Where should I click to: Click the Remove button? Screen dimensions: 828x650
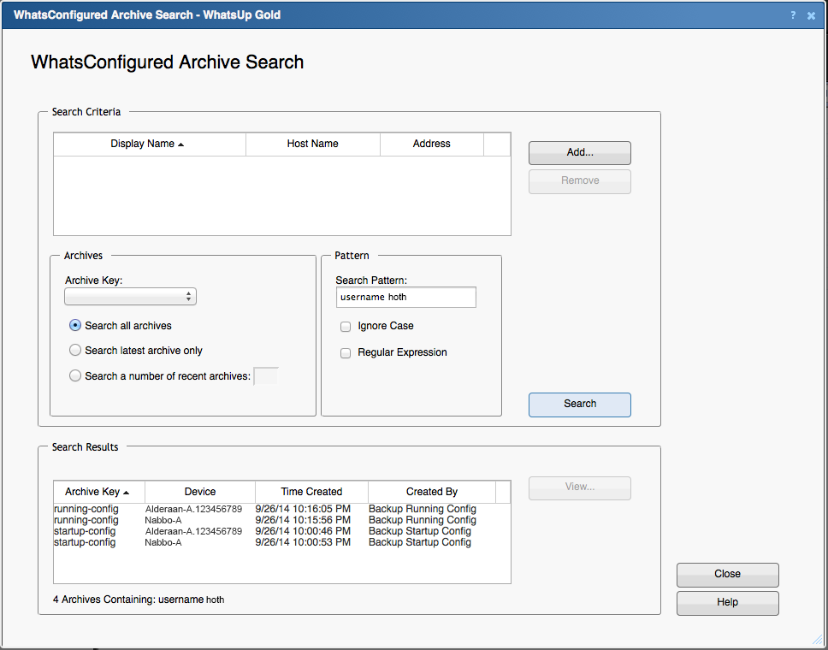pyautogui.click(x=580, y=181)
